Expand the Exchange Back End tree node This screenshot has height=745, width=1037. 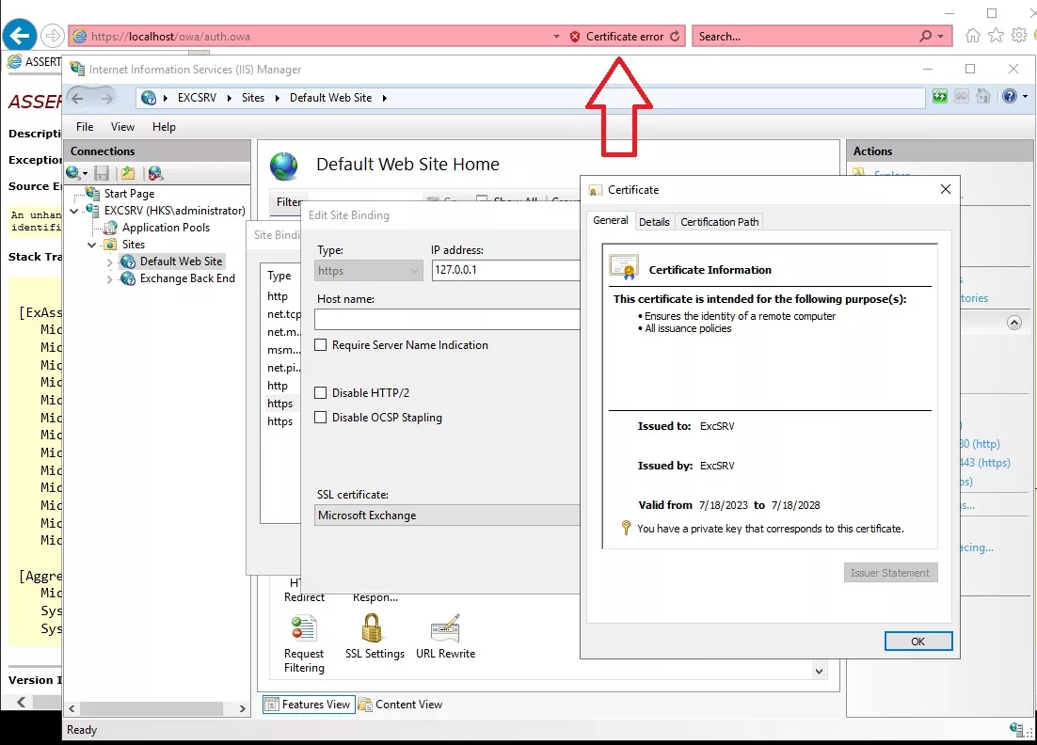pyautogui.click(x=110, y=279)
